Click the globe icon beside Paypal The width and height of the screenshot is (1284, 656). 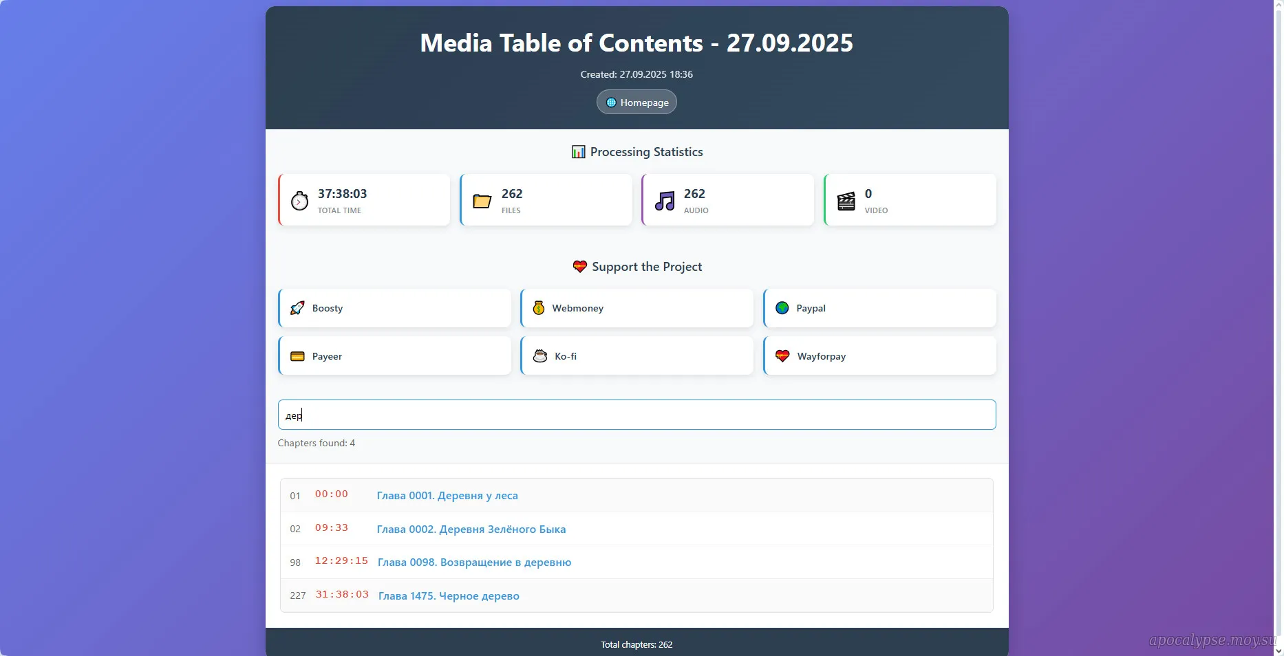click(782, 308)
